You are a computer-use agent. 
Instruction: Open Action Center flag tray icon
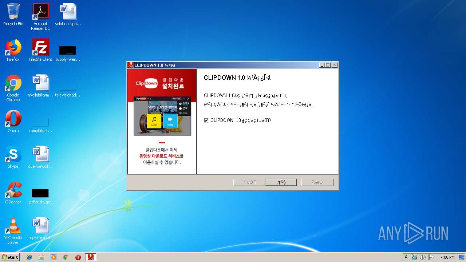click(x=431, y=257)
